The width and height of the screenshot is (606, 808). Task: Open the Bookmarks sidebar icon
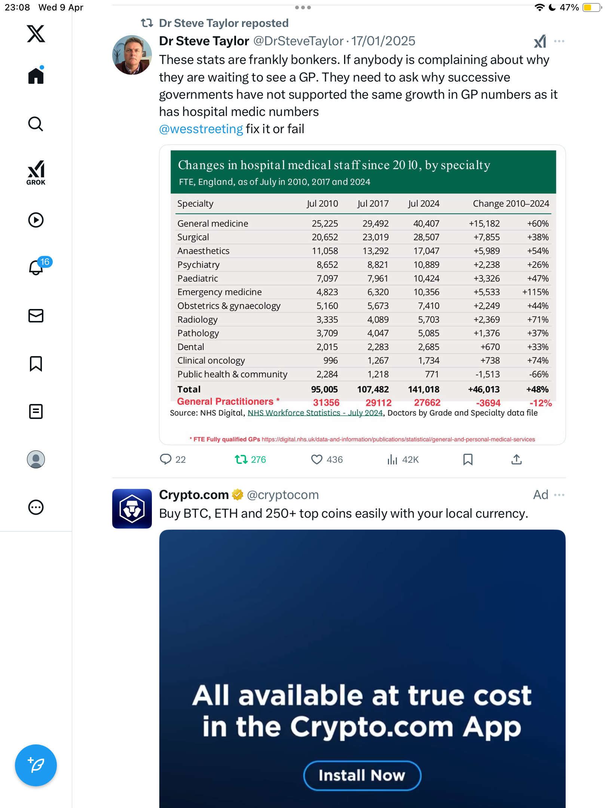coord(36,364)
